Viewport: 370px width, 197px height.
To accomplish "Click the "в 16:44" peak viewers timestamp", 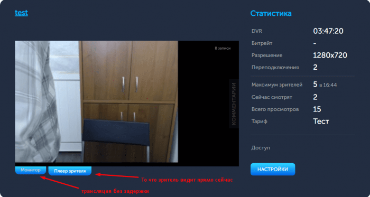I will (328, 86).
